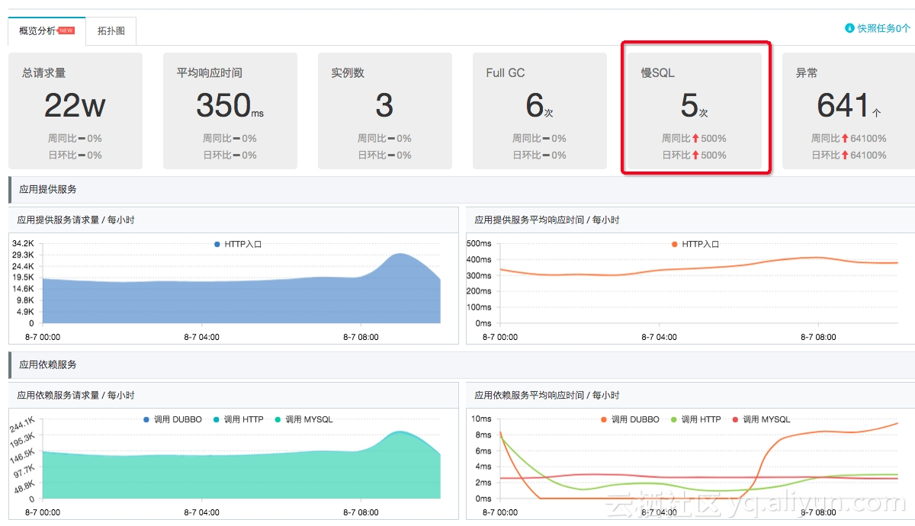
Task: Click the NEW badge on 概览分析 tab
Action: pos(66,31)
